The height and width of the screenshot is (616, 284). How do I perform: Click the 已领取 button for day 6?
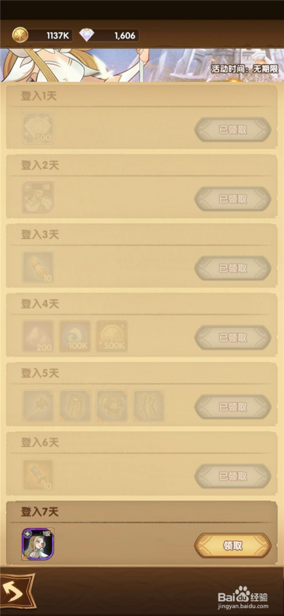coord(233,476)
